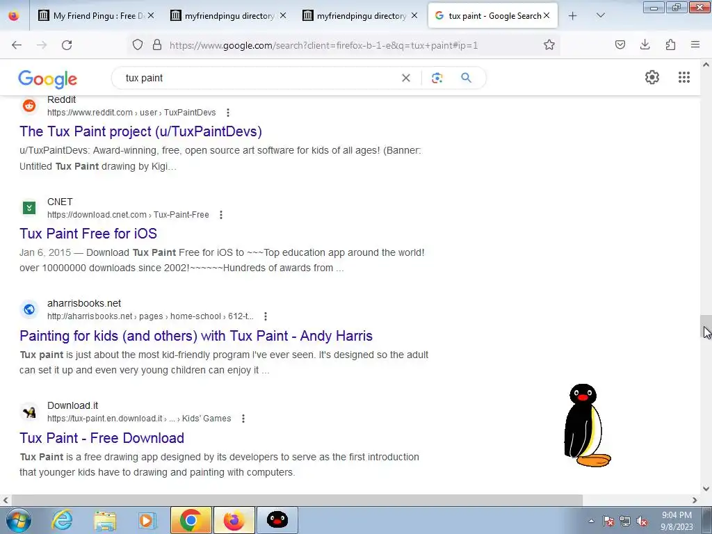This screenshot has width=712, height=534.
Task: Click the site security padlock icon
Action: [x=157, y=44]
